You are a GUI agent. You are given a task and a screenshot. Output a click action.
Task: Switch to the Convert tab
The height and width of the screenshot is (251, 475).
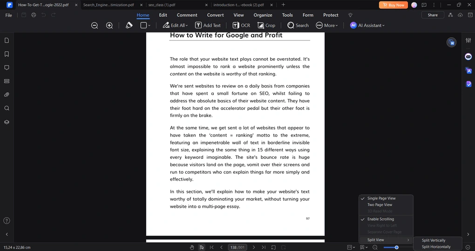[216, 15]
